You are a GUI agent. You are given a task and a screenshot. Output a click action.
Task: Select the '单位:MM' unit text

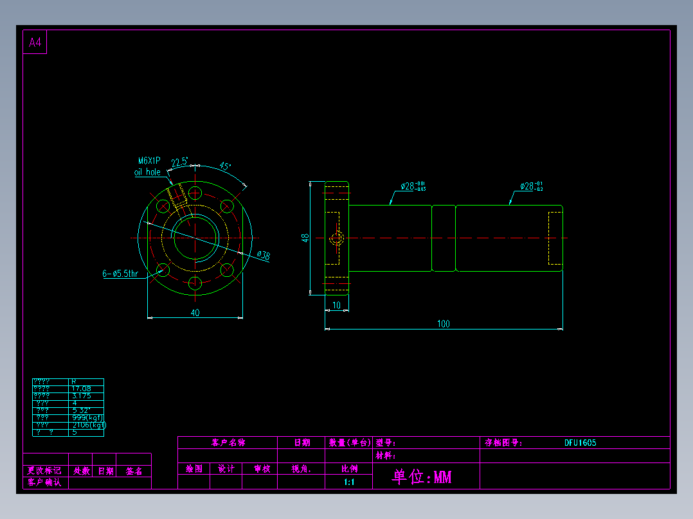[x=422, y=477]
